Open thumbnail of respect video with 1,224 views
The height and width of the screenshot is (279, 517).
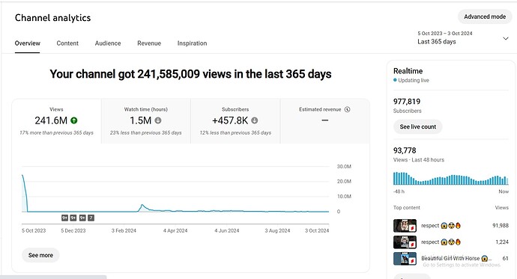[405, 242]
